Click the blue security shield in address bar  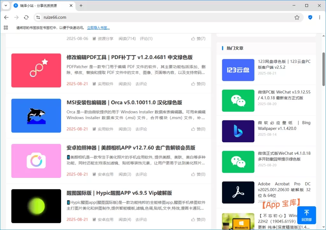tap(310, 17)
